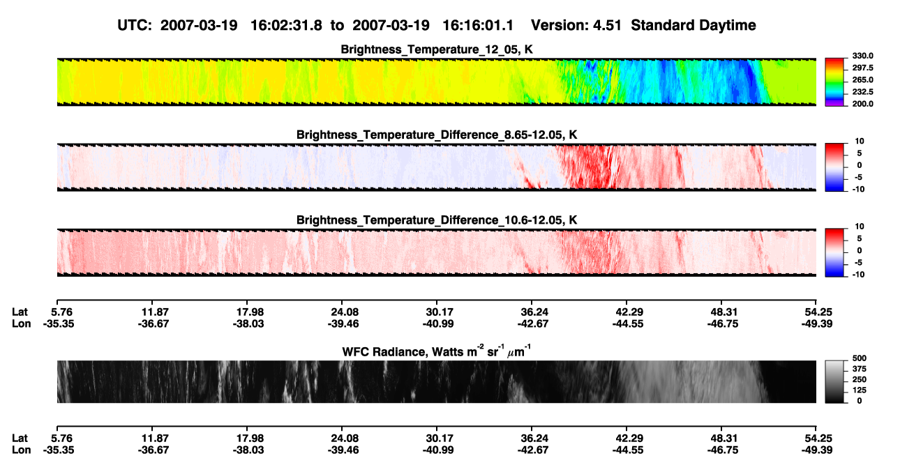Click longitude -40.99 on the upper axis

pos(437,323)
